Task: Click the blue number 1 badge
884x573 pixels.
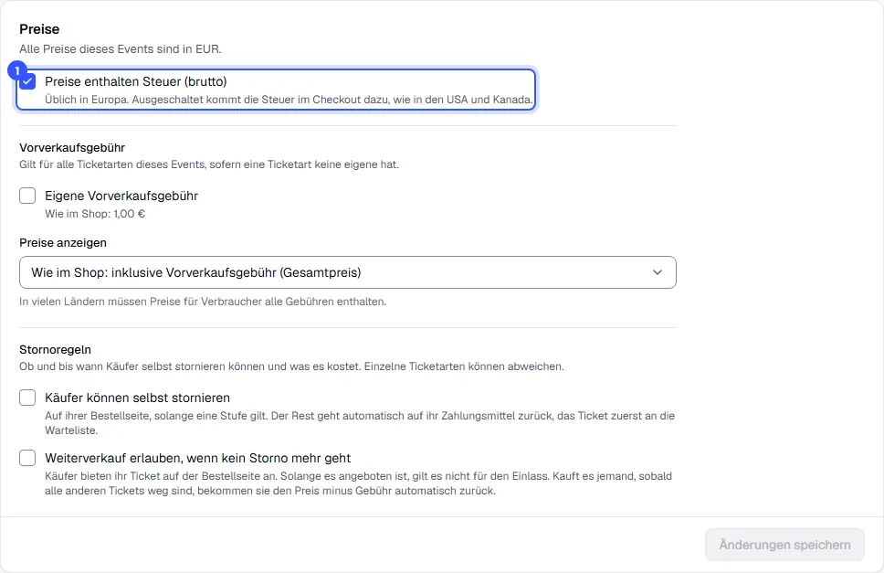Action: click(x=17, y=70)
